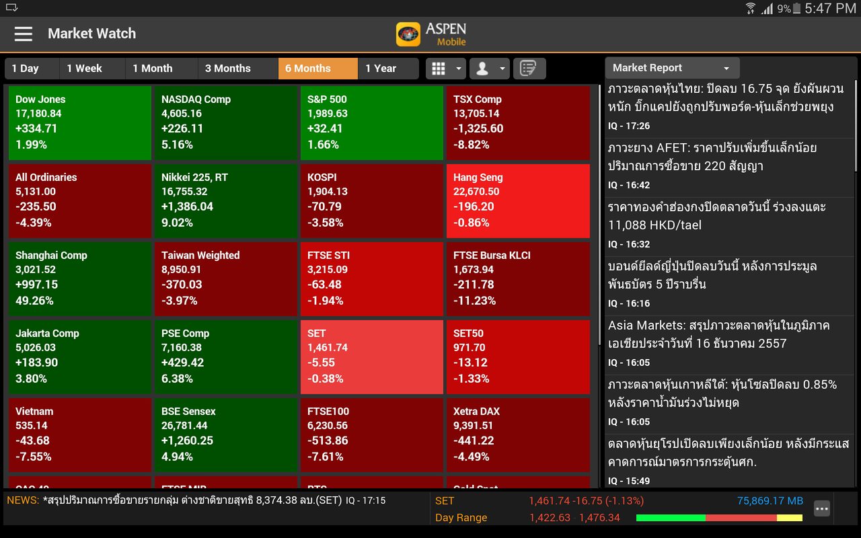Select the KOSPI index tile
This screenshot has width=861, height=538.
(x=372, y=200)
